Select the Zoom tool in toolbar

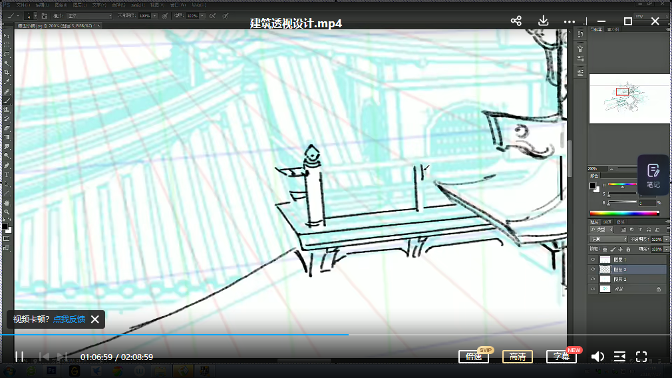7,212
